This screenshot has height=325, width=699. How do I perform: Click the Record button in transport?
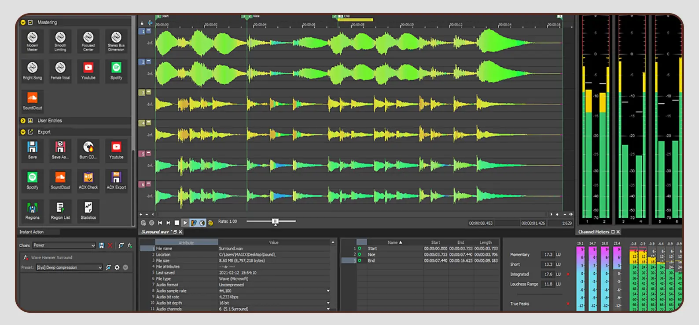click(151, 223)
